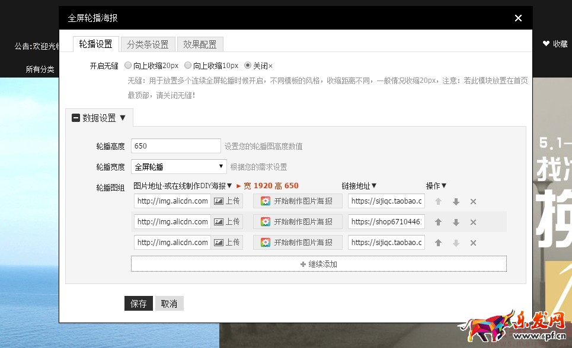Open the 轮播宽度 dropdown showing 全屏轮播
The image size is (572, 348).
point(178,166)
